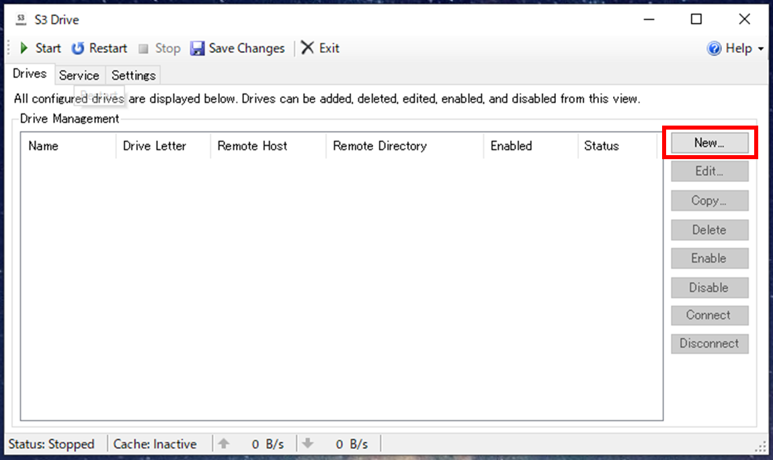Click the Exit X icon in toolbar
773x460 pixels.
(307, 48)
